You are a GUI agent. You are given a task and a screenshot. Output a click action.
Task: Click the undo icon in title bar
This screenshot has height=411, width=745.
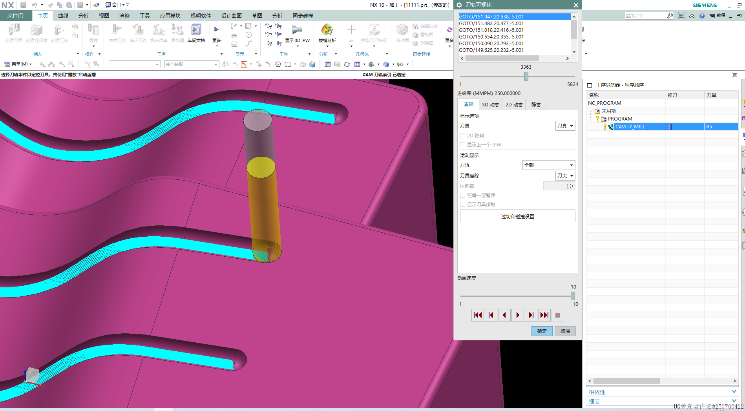[x=35, y=5]
